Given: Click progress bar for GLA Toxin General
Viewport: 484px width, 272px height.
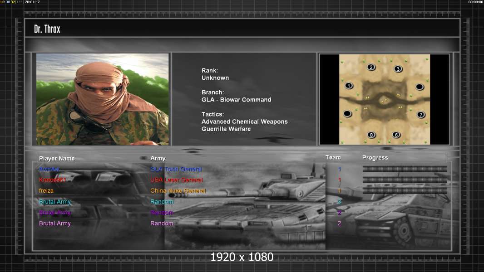Looking at the screenshot, I should (405, 169).
